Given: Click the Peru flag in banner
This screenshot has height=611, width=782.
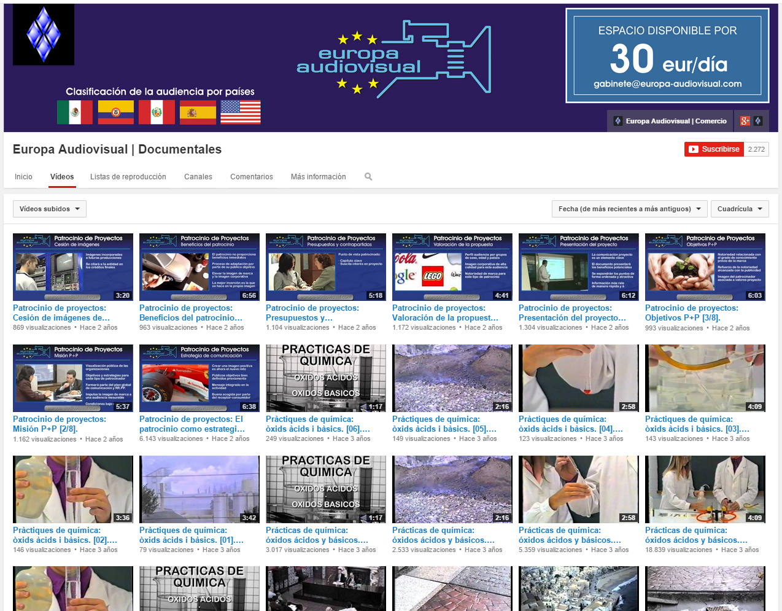Looking at the screenshot, I should pos(157,112).
